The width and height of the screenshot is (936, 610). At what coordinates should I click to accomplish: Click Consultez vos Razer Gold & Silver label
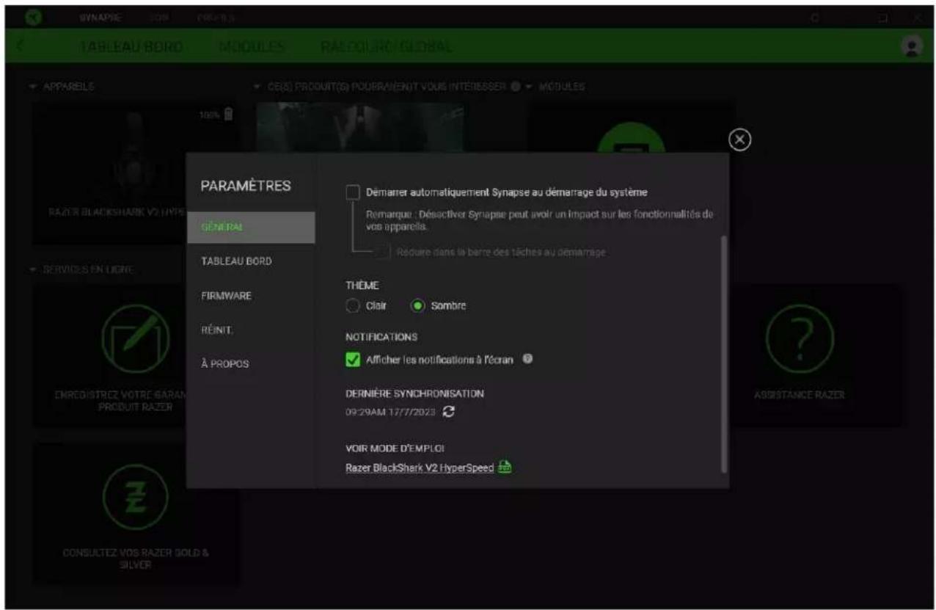(136, 557)
